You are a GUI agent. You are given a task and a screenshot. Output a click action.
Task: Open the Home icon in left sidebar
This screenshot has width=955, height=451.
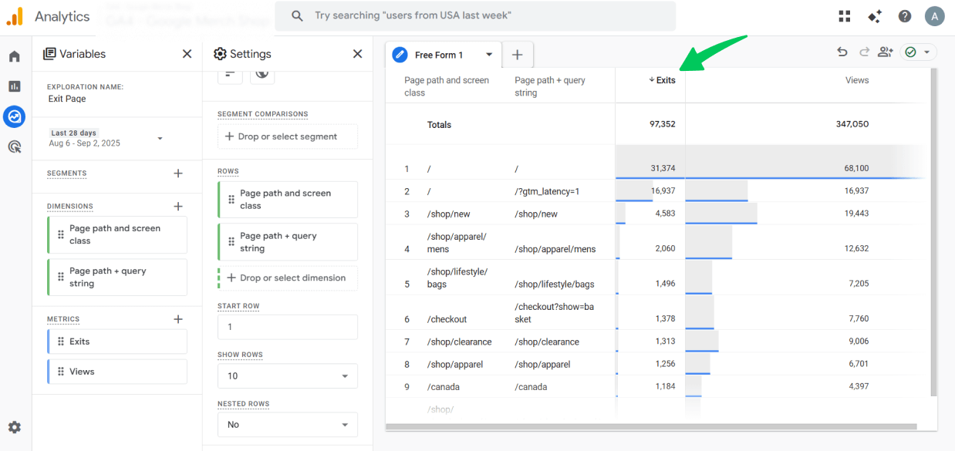point(15,56)
